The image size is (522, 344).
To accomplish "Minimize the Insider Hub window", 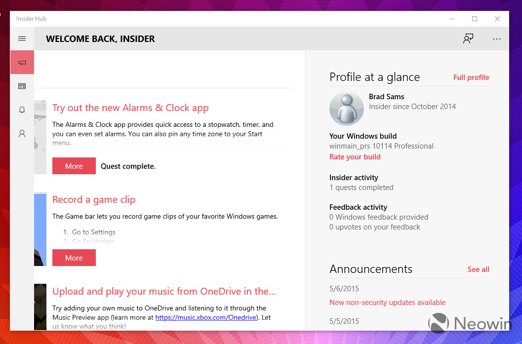I will pos(452,19).
